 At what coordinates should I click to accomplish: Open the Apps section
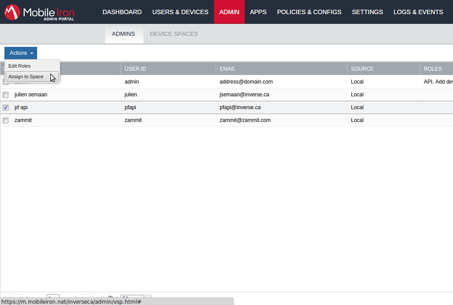click(x=258, y=12)
